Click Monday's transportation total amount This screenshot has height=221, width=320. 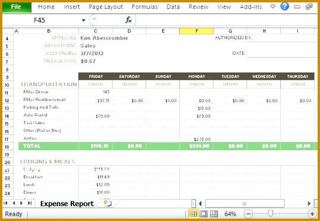(x=199, y=146)
